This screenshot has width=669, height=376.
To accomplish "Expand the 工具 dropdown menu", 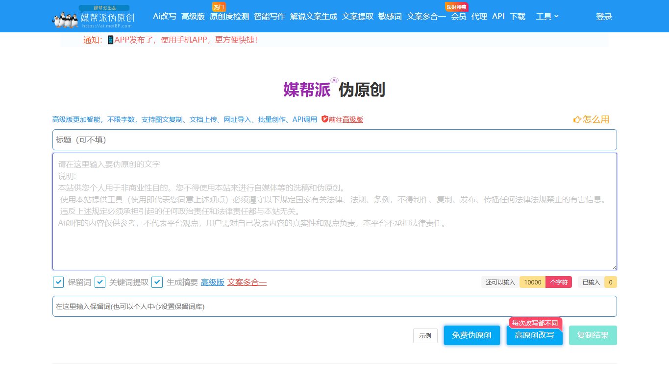I will tap(547, 17).
